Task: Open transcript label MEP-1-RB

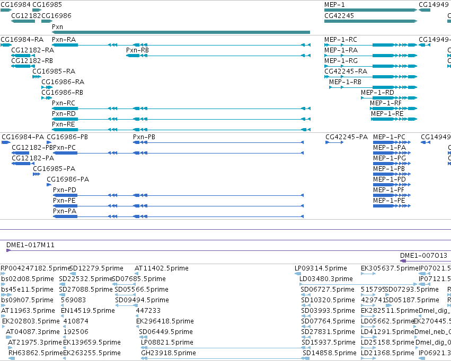Action: 345,82
